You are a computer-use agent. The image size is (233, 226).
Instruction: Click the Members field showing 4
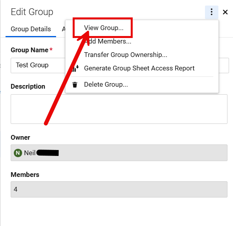119,189
